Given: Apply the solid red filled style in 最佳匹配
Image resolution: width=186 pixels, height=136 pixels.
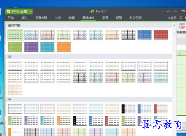Looking at the screenshot, I should tap(161, 35).
